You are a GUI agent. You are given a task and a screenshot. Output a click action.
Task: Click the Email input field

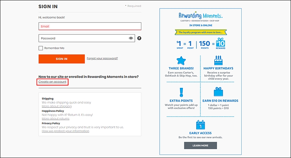90,26
